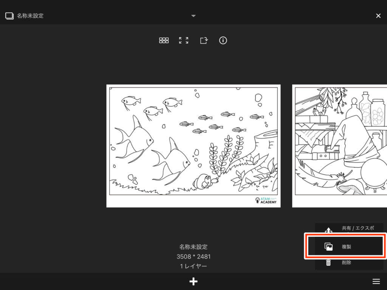Open the fish aquarium coloring page thumbnail
Viewport: 387px width, 290px height.
pos(193,146)
